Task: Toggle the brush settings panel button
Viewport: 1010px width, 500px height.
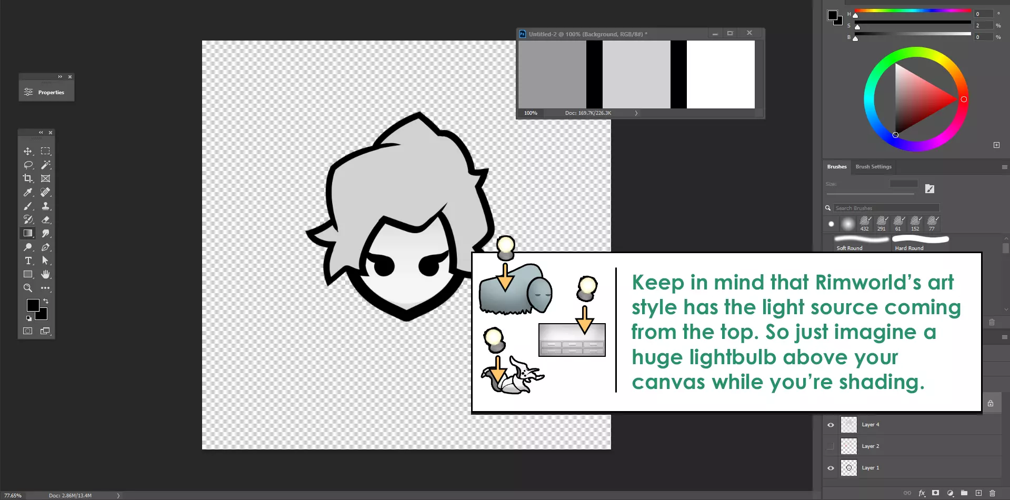Action: pyautogui.click(x=929, y=189)
